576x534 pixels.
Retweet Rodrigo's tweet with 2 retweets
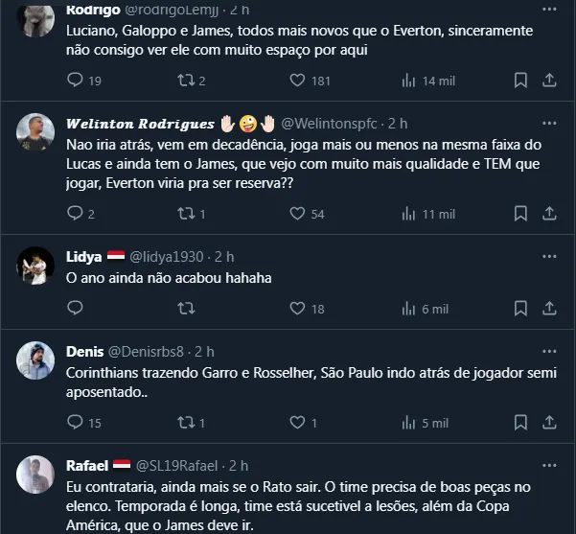pos(186,81)
